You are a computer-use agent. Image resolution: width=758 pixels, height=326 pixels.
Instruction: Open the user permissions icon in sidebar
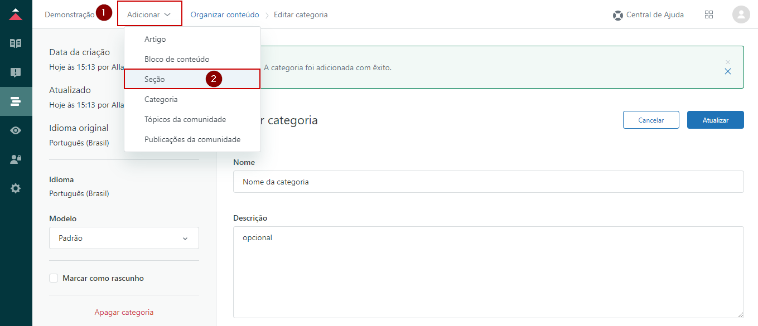16,159
